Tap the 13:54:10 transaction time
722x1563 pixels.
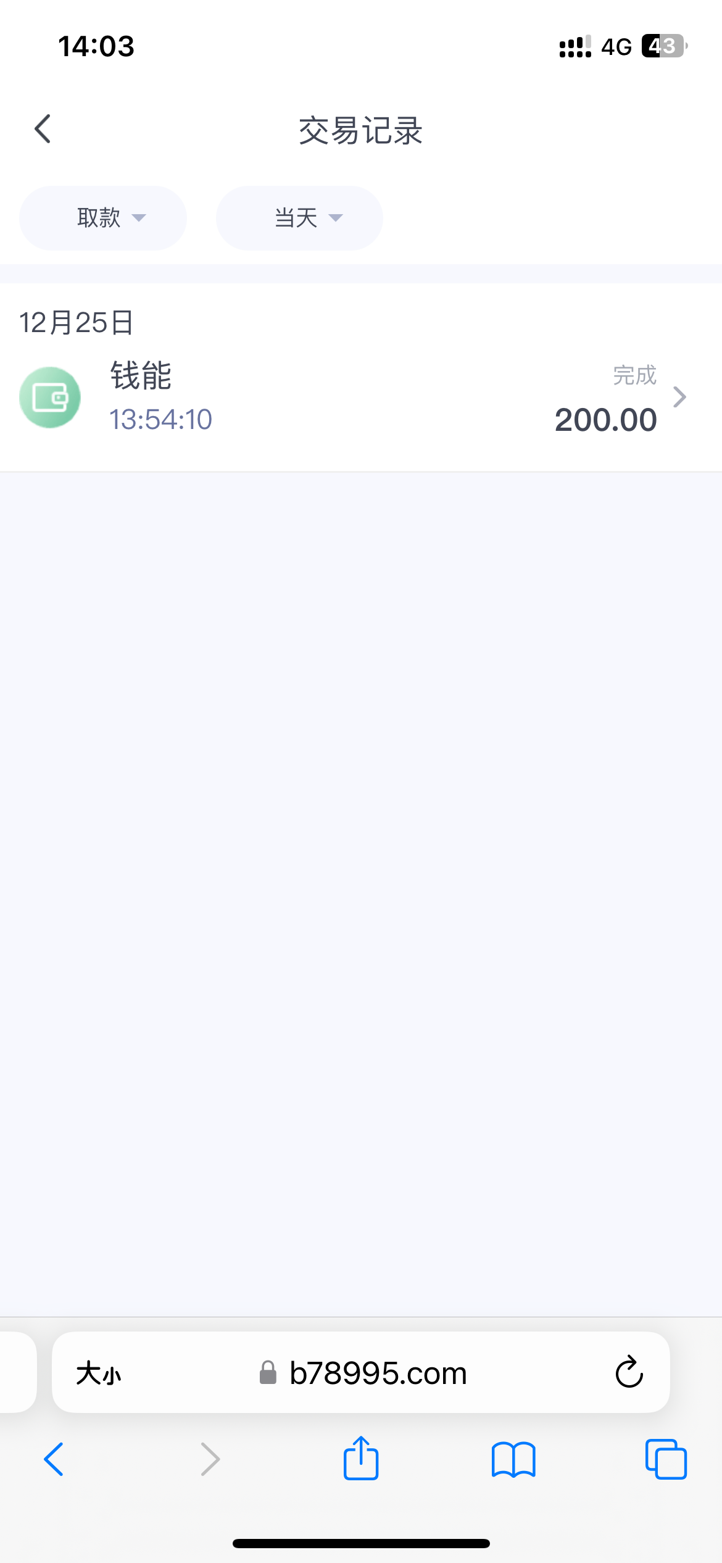pyautogui.click(x=161, y=420)
